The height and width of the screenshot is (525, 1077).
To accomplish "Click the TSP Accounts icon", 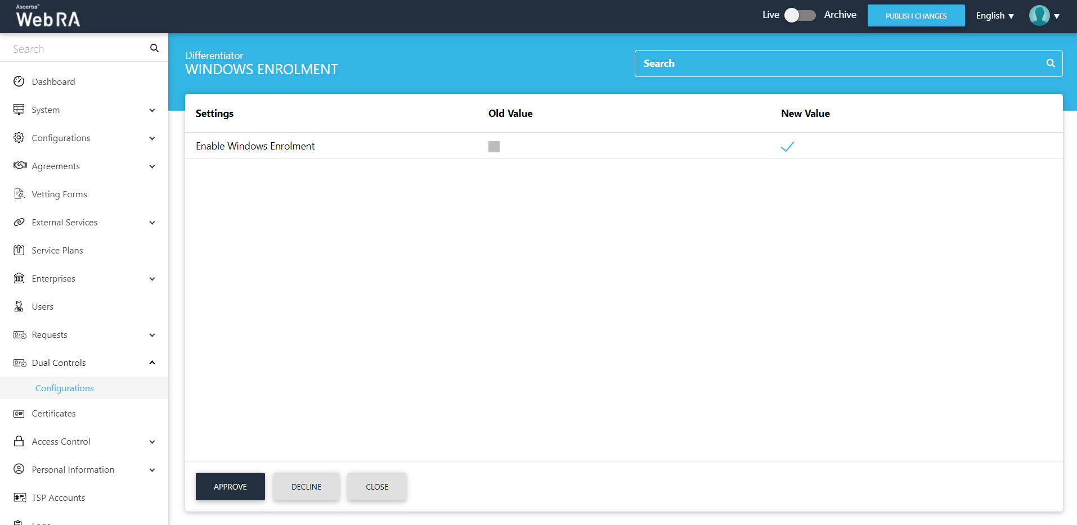I will [20, 498].
